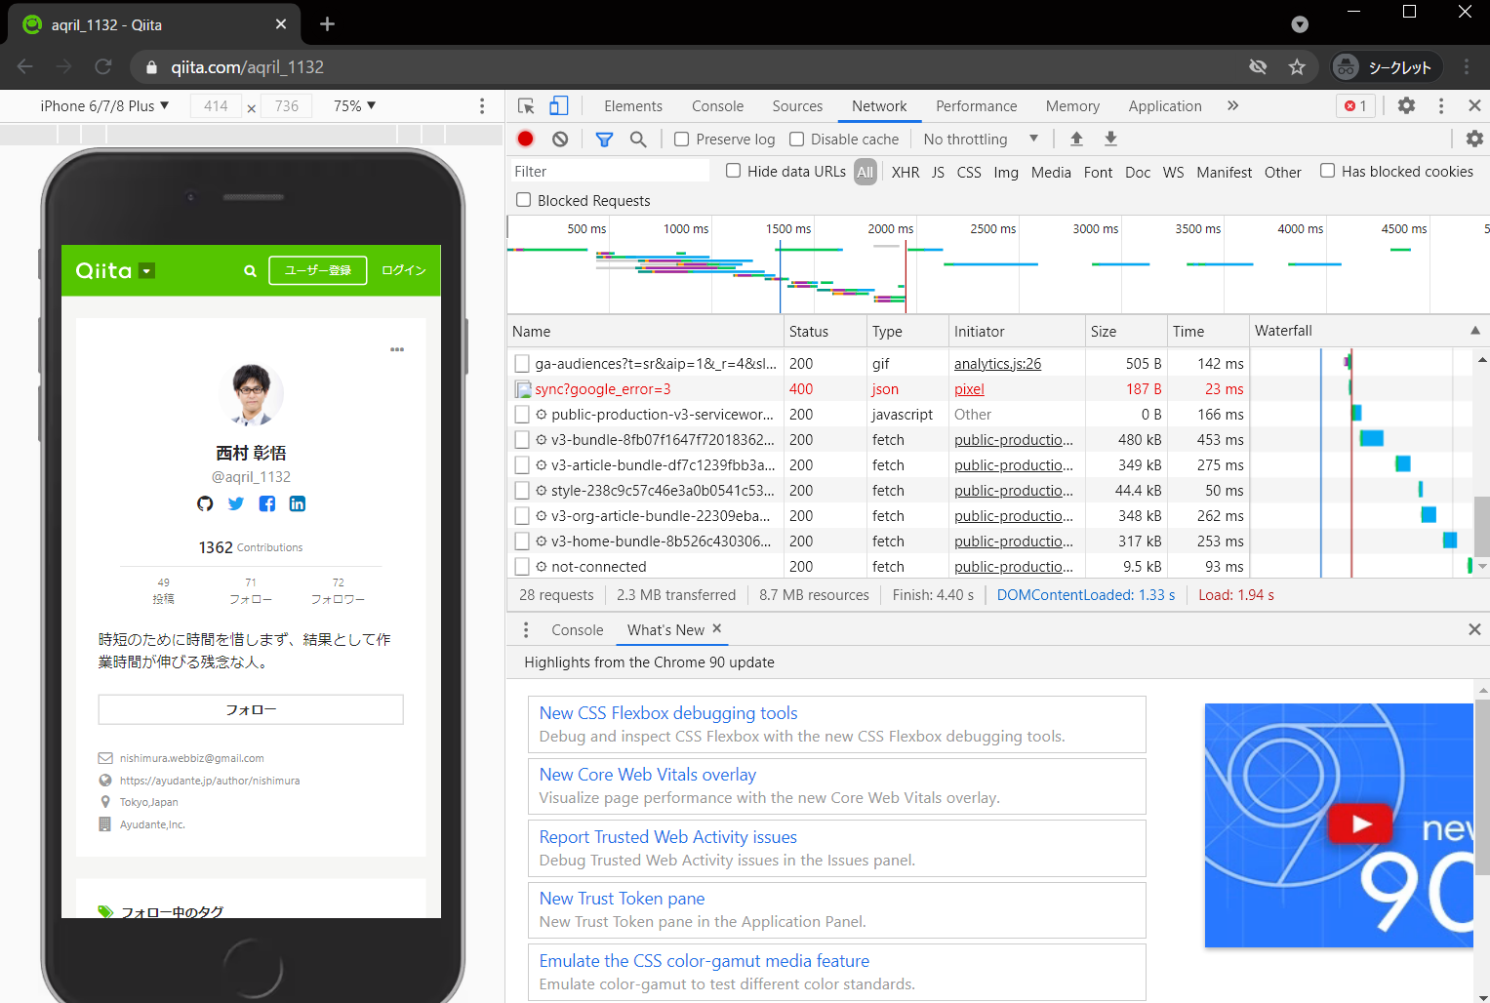Image resolution: width=1490 pixels, height=1003 pixels.
Task: Toggle the inspect element picker icon
Action: click(526, 106)
